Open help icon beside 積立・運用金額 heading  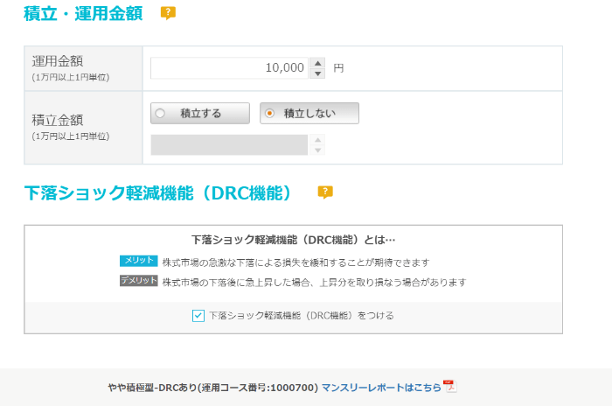point(168,13)
